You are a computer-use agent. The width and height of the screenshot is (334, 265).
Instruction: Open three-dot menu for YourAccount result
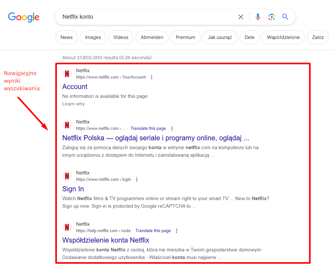click(x=152, y=77)
